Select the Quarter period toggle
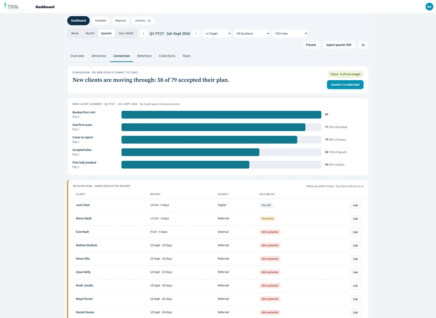Image resolution: width=436 pixels, height=318 pixels. 107,33
